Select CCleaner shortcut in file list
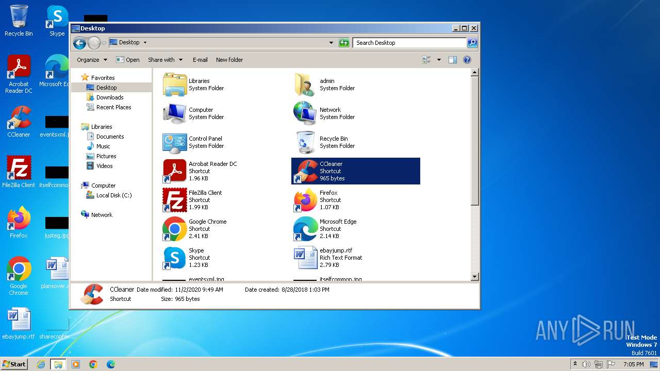 [x=356, y=171]
